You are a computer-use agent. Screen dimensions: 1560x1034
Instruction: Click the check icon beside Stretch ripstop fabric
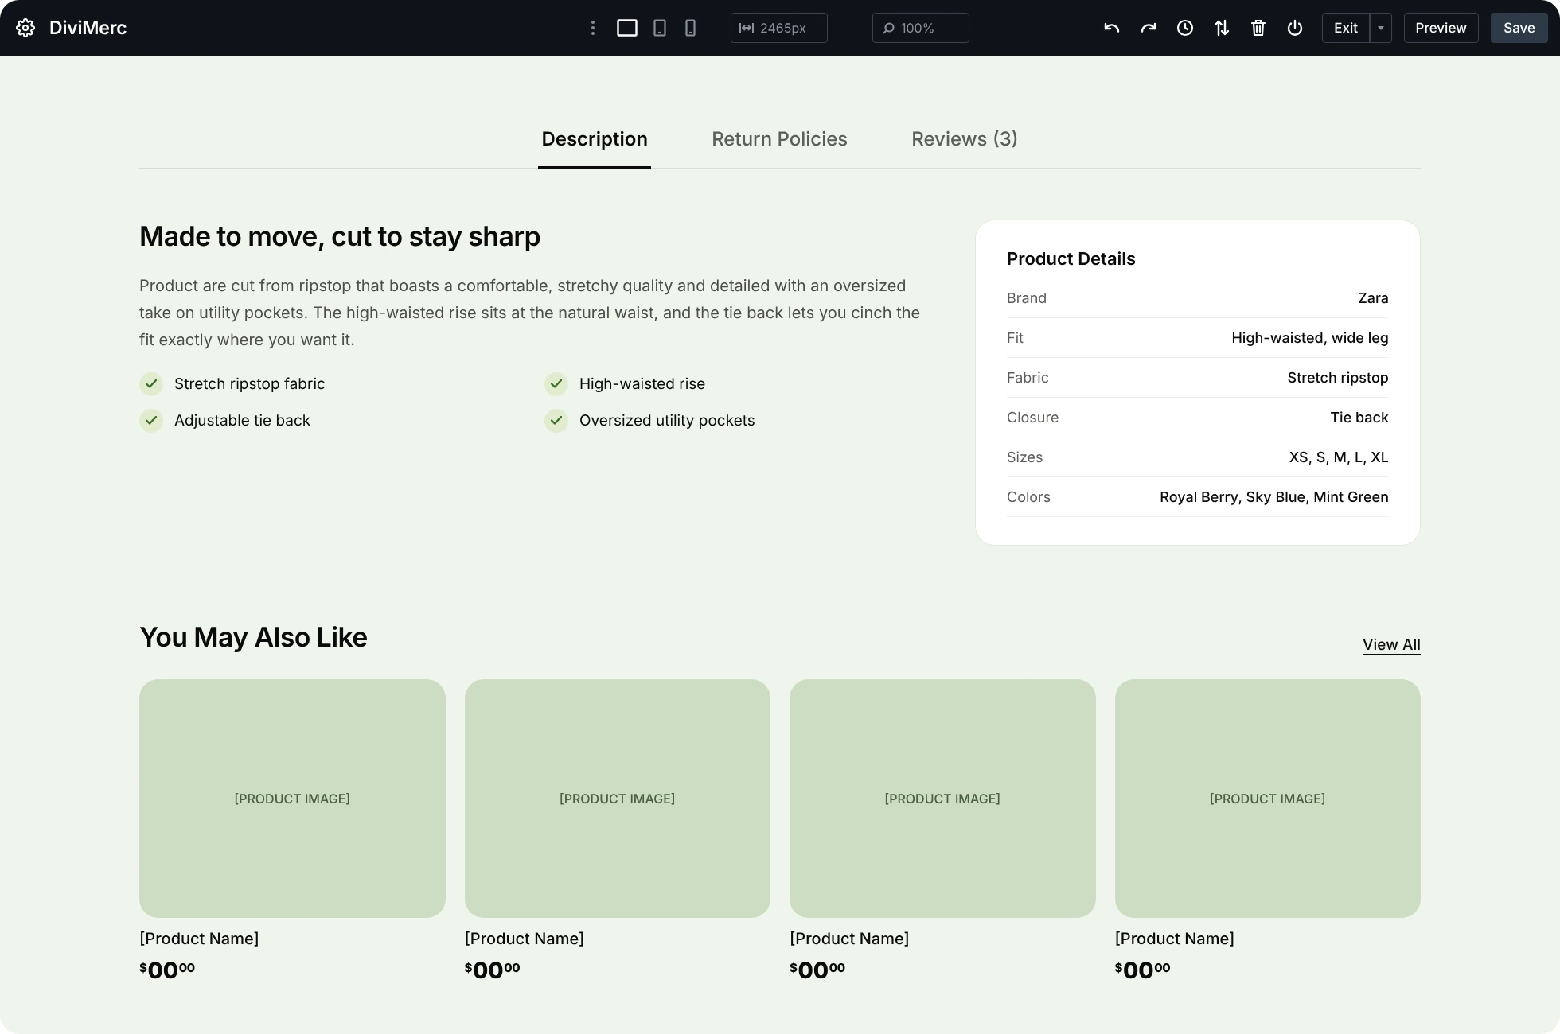click(x=151, y=384)
